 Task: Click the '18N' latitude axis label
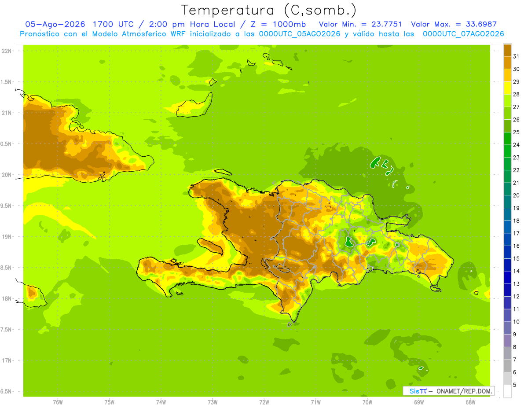7,298
